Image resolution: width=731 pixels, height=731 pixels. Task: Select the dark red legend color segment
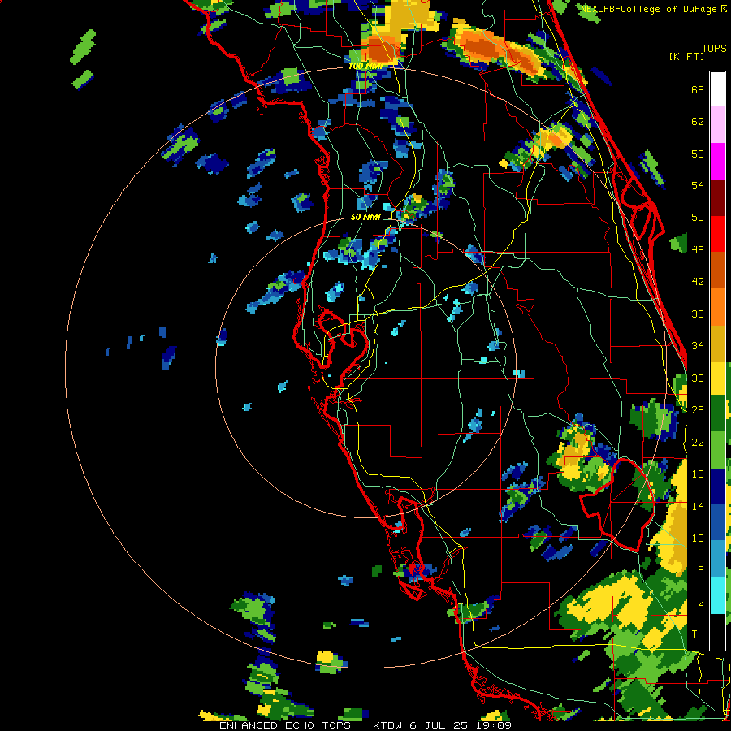(x=717, y=198)
